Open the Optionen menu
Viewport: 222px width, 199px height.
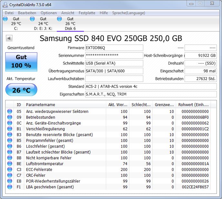tap(49, 13)
